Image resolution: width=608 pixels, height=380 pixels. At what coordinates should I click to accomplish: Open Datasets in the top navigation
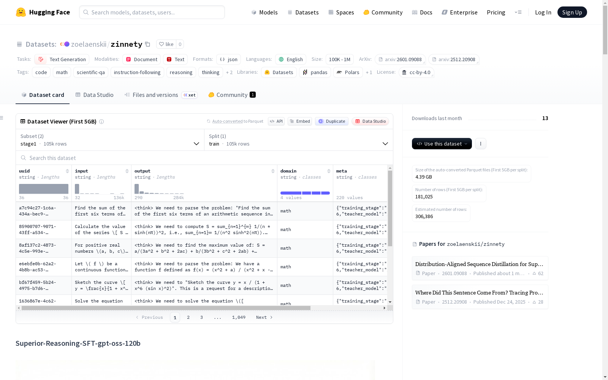[x=303, y=12]
